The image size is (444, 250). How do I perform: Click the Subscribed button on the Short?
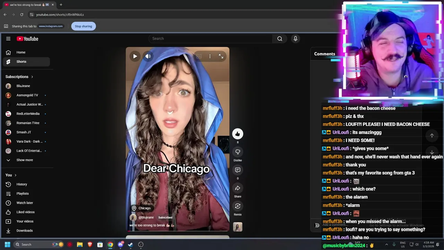tap(165, 217)
